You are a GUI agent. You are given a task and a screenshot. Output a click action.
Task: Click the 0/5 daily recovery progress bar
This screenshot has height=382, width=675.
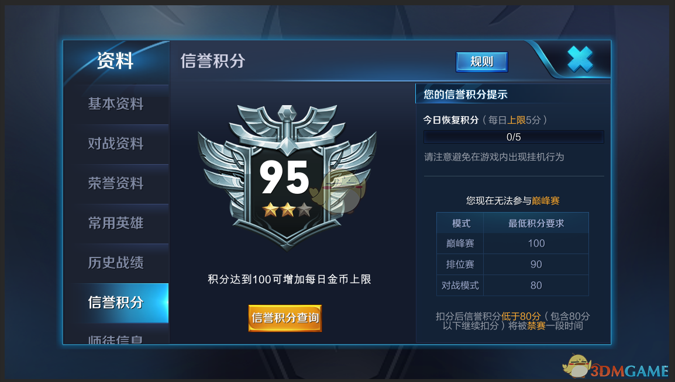tap(514, 137)
